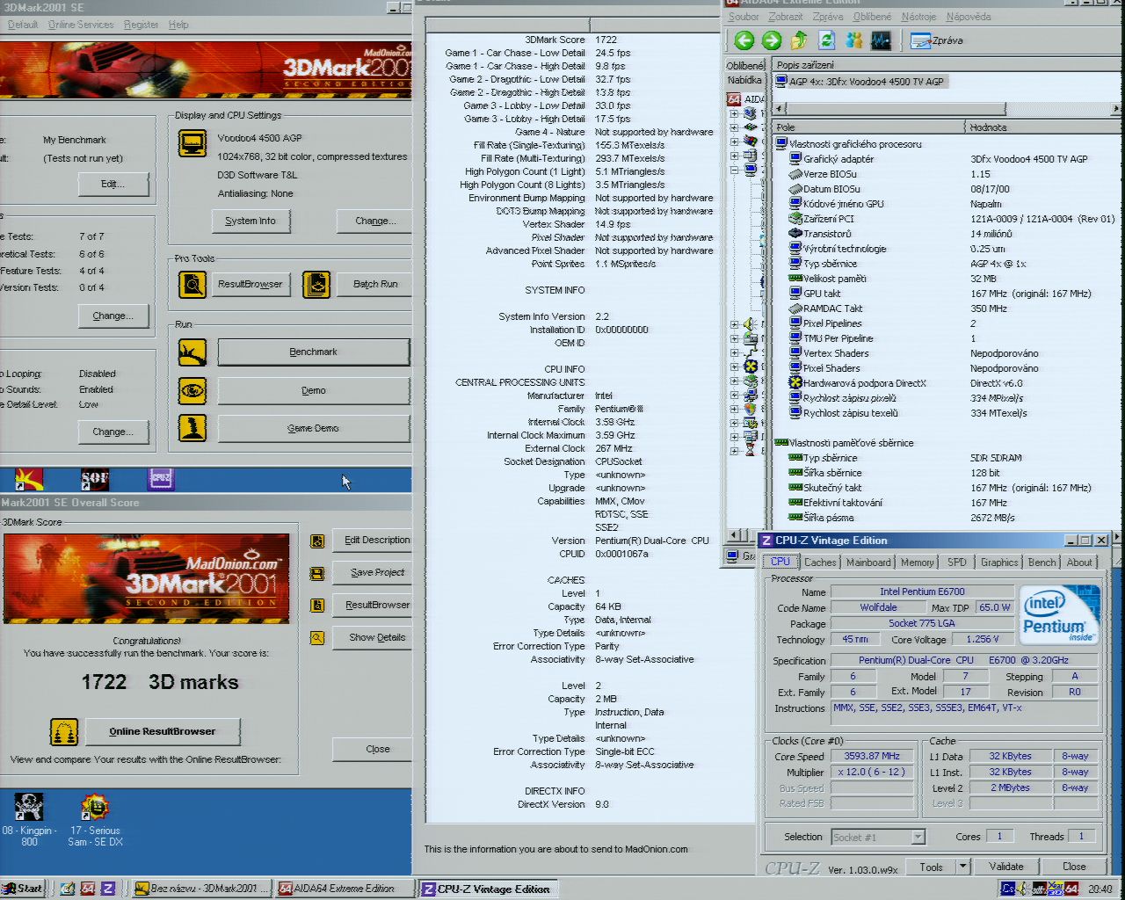Click the CPU-Z quick launch icon in taskbar
The image size is (1125, 900).
tap(108, 889)
